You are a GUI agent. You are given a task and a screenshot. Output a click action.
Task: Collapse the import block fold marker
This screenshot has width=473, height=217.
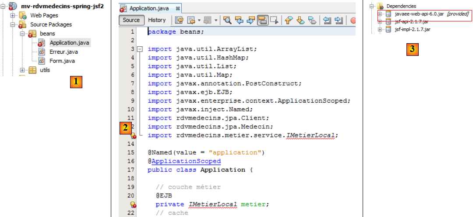[x=140, y=49]
